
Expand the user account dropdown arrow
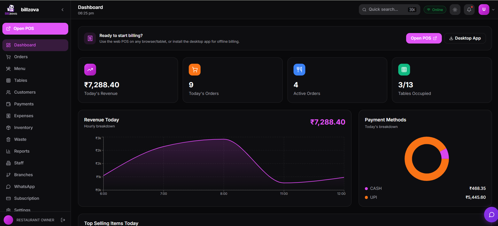click(x=493, y=10)
